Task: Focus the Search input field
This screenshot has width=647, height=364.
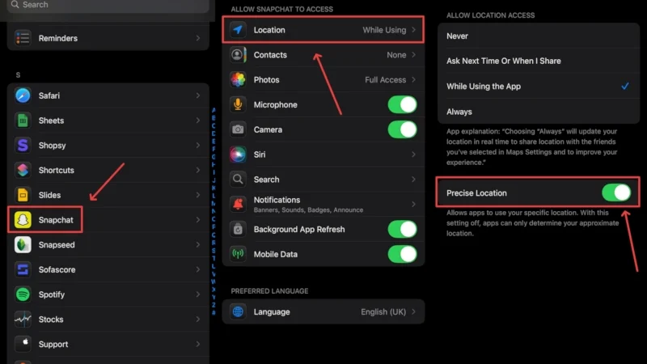Action: tap(108, 5)
